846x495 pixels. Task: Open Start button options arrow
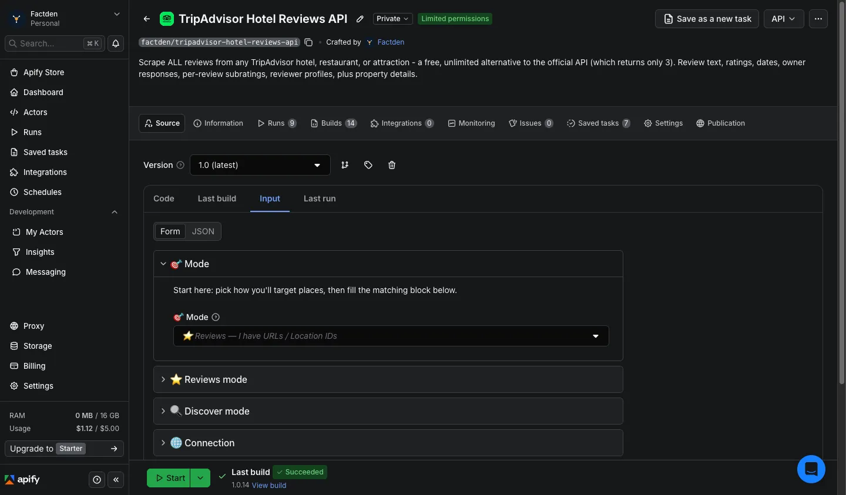(x=200, y=478)
